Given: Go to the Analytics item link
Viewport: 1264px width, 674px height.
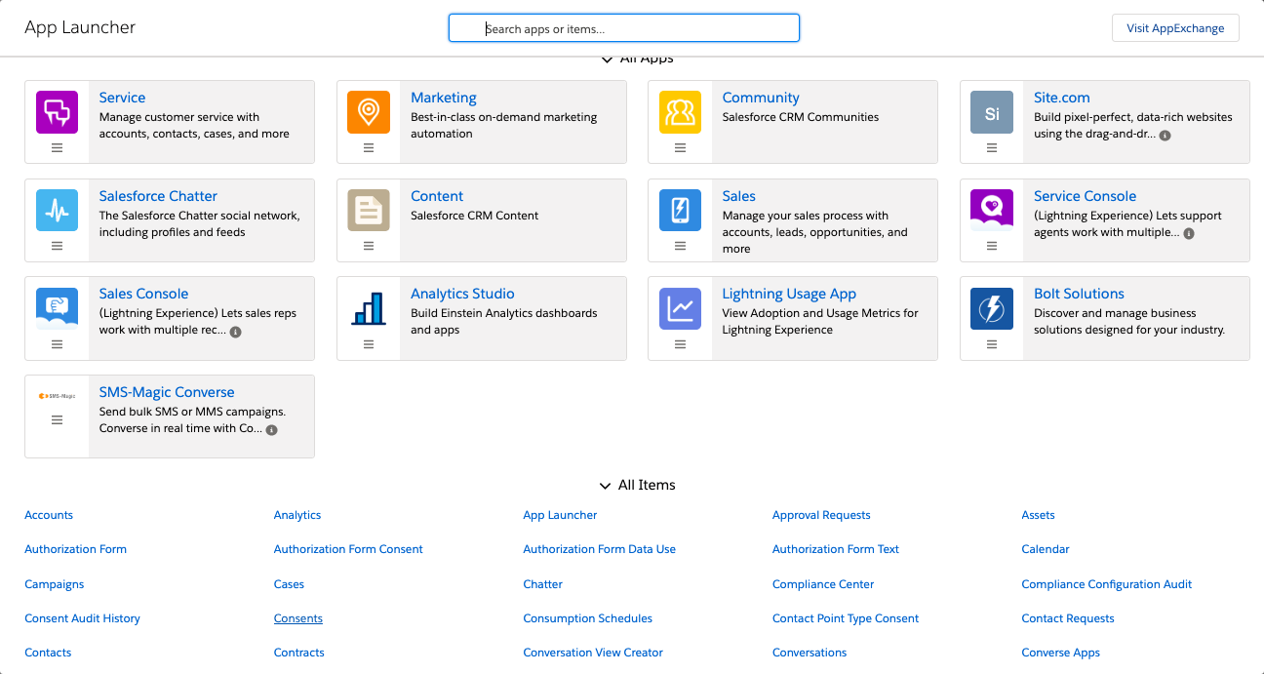Looking at the screenshot, I should click(297, 515).
